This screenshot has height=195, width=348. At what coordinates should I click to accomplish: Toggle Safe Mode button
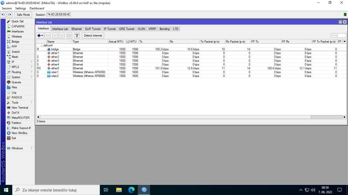coord(23,15)
